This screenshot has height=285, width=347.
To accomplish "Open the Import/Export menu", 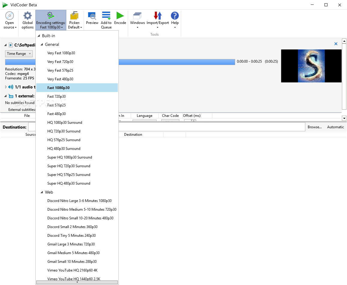I will point(157,20).
